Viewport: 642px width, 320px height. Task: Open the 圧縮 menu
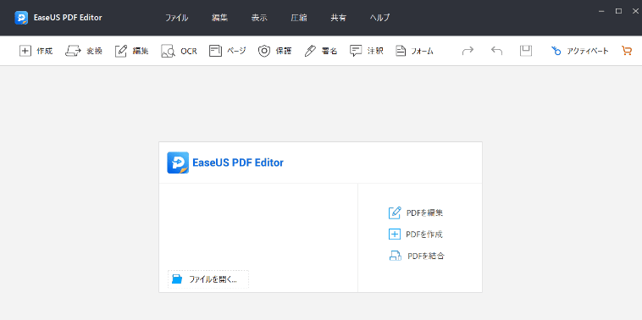pyautogui.click(x=299, y=18)
